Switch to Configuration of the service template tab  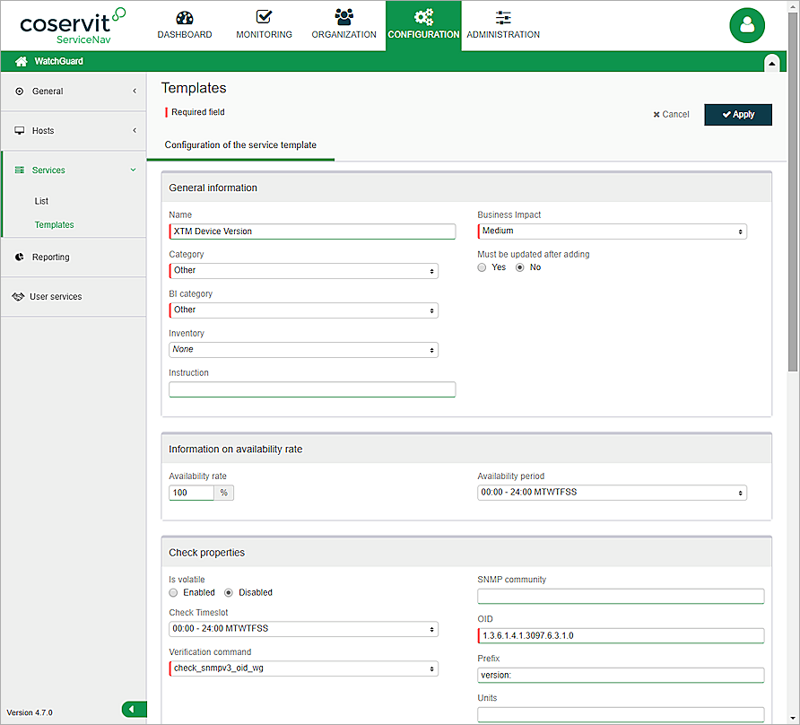(x=240, y=145)
